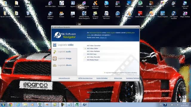Open the CRACKS folder on desktop

point(17,4)
